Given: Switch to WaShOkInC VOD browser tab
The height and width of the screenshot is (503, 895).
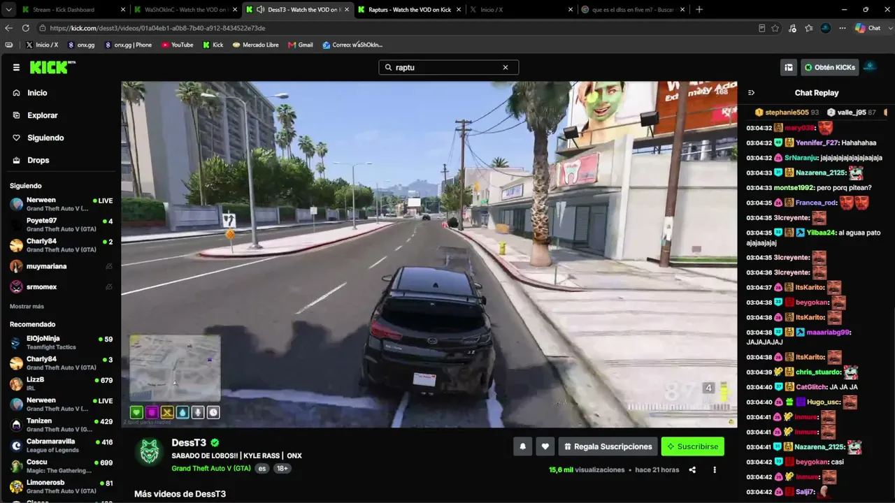Looking at the screenshot, I should pyautogui.click(x=185, y=10).
